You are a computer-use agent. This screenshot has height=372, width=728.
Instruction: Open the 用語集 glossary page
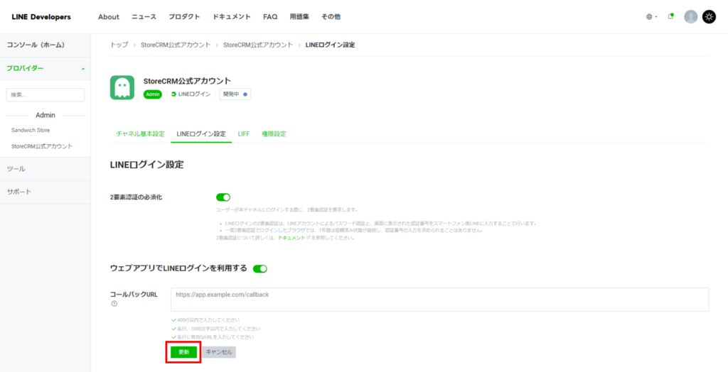[x=299, y=17]
